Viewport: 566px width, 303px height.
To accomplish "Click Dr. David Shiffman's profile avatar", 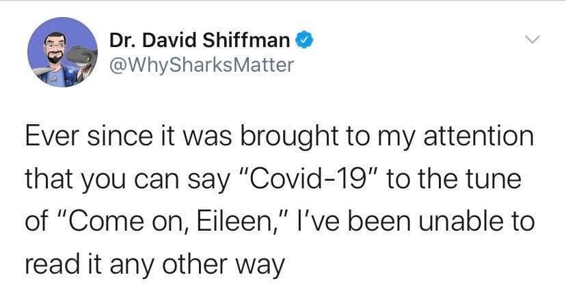I will 62,53.
